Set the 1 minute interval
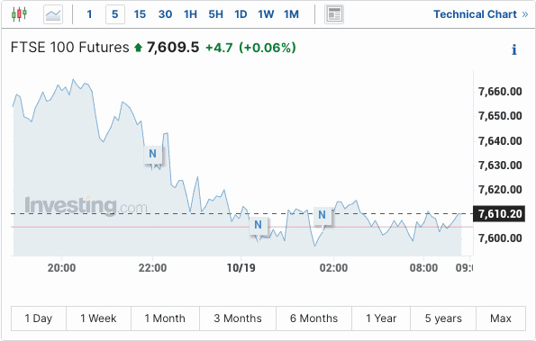 [89, 14]
